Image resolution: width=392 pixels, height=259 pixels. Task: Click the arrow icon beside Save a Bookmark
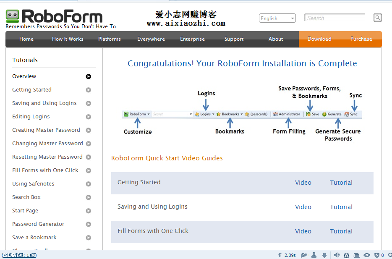(x=89, y=238)
